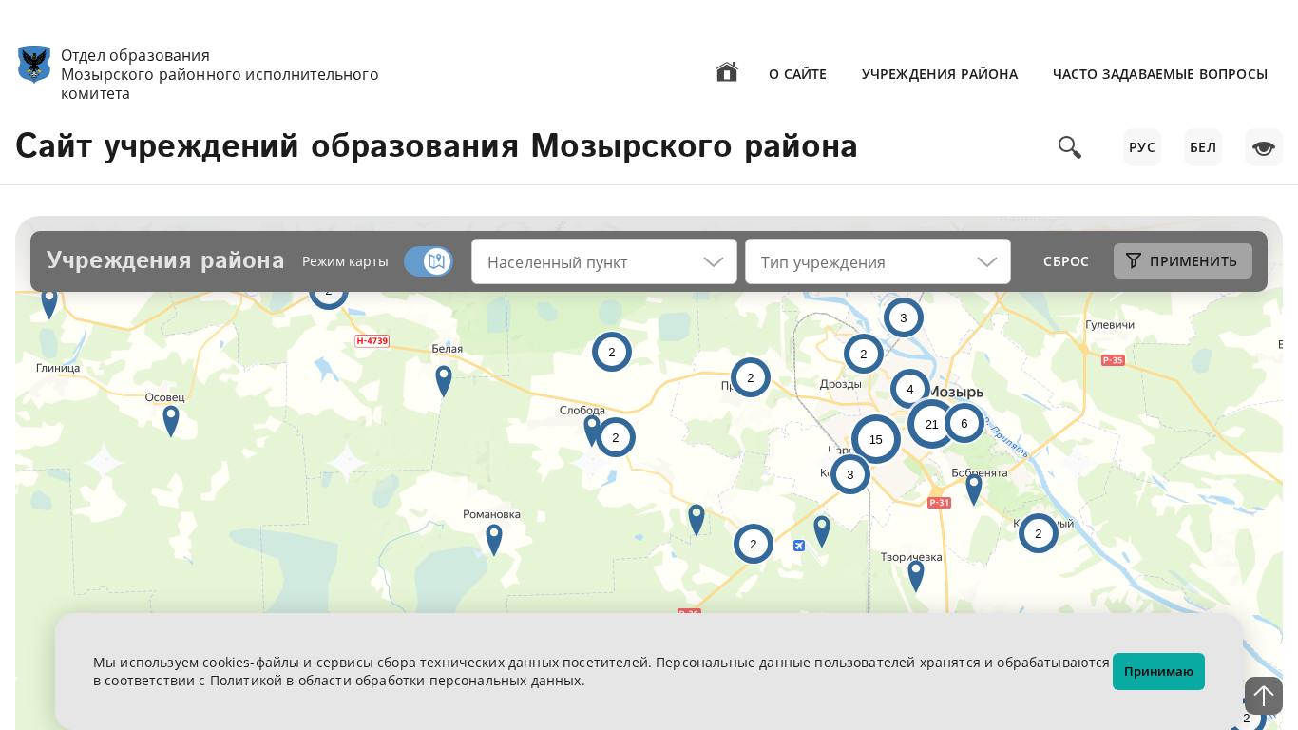Switch the site language to БЕЛ

coord(1202,147)
